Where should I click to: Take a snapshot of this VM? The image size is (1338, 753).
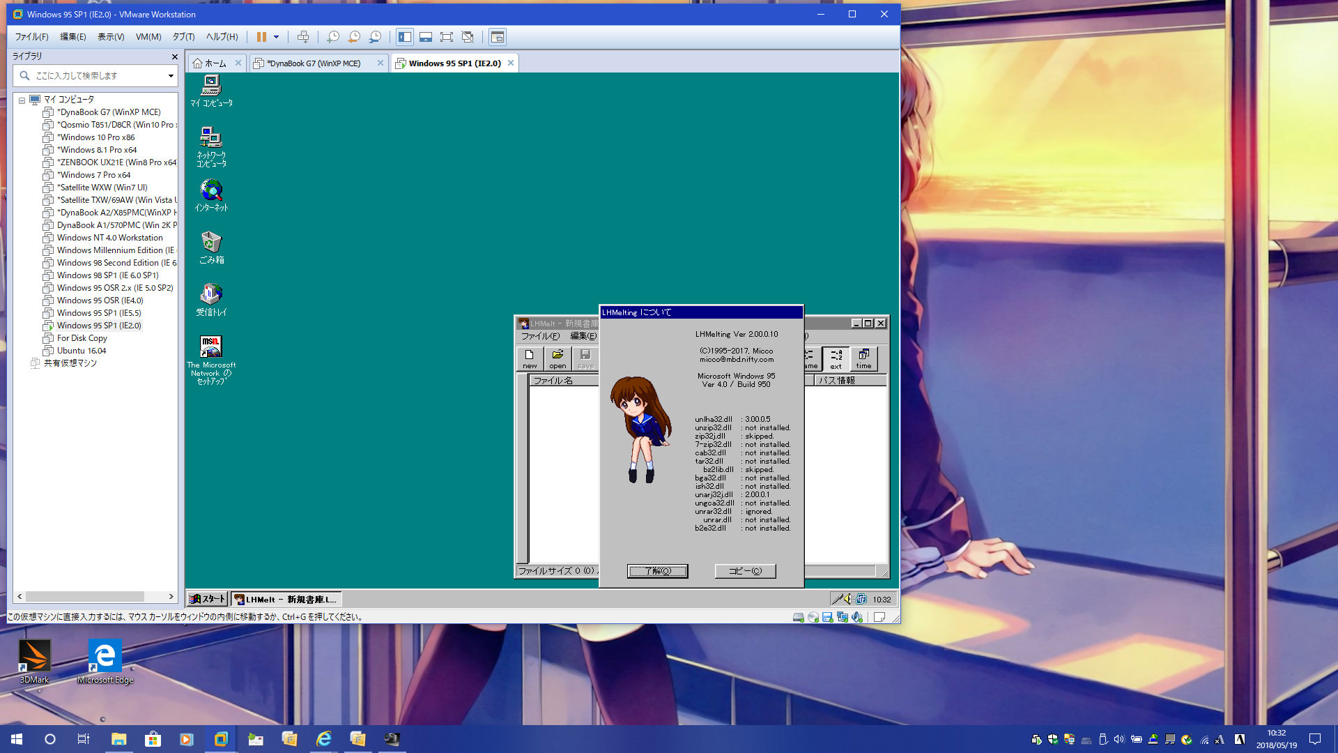pos(333,37)
